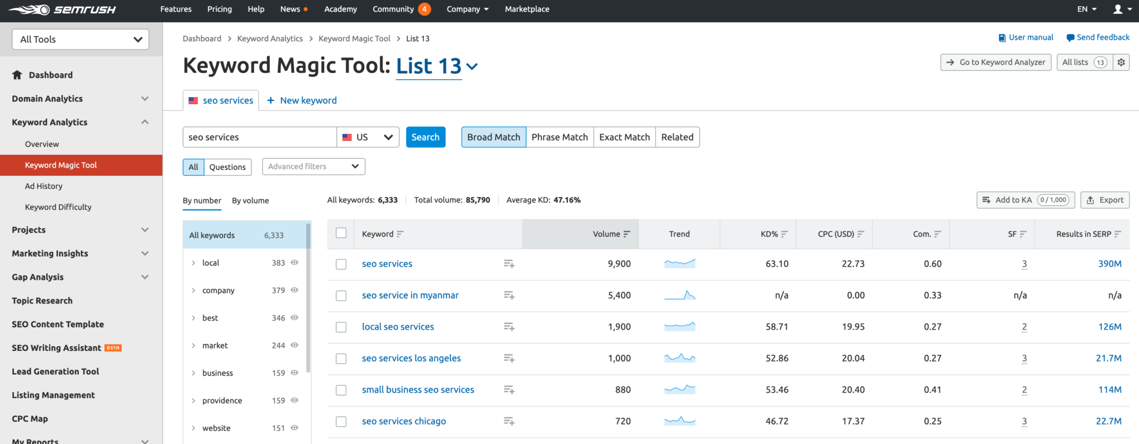Click the SEMrush logo
The height and width of the screenshot is (444, 1139).
pos(62,9)
